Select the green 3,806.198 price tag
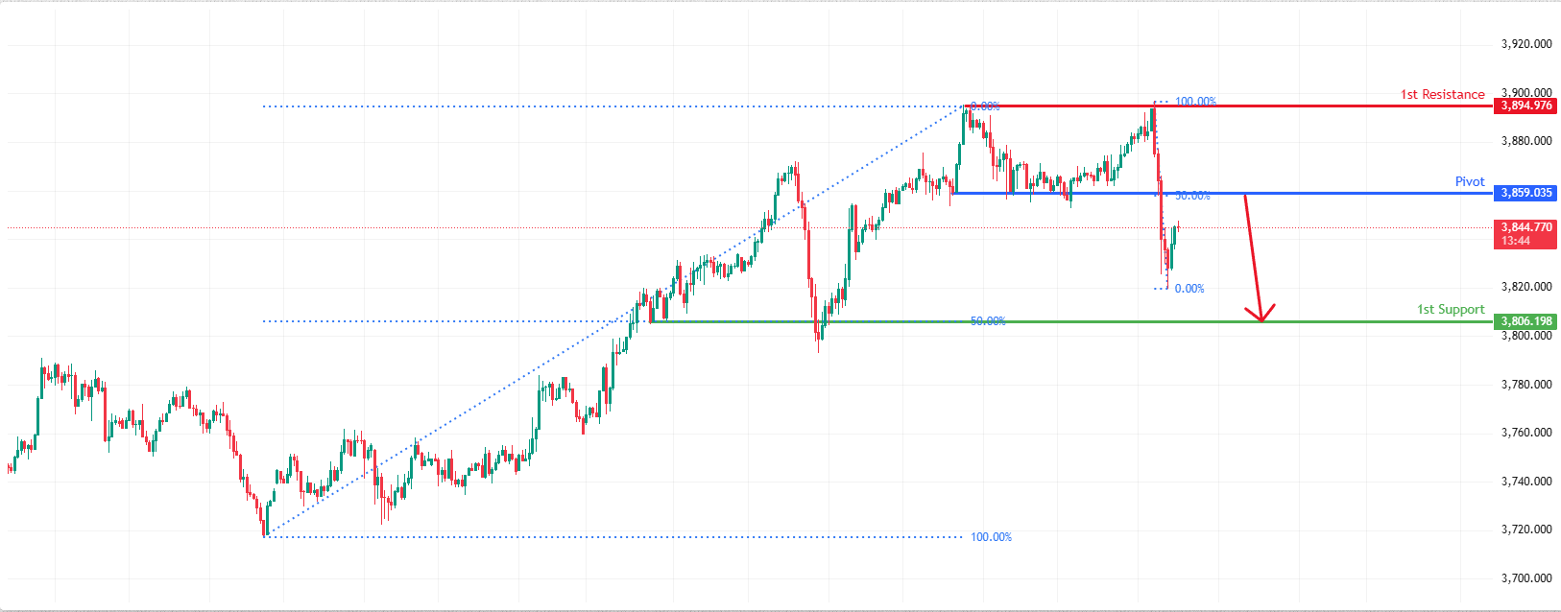Screen dimensions: 1561x612 click(1525, 321)
